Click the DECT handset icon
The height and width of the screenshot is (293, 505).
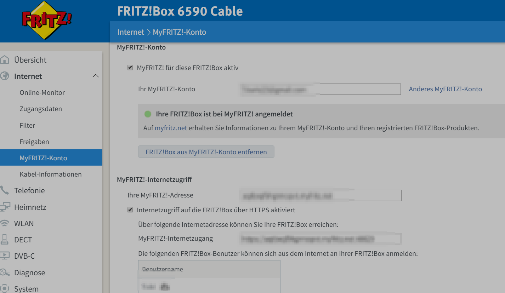coord(5,240)
